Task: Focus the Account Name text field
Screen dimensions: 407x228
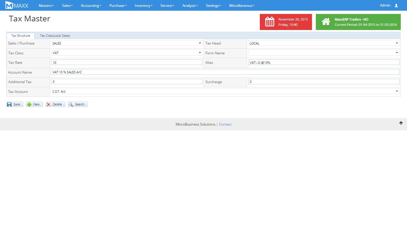Action: coord(225,72)
